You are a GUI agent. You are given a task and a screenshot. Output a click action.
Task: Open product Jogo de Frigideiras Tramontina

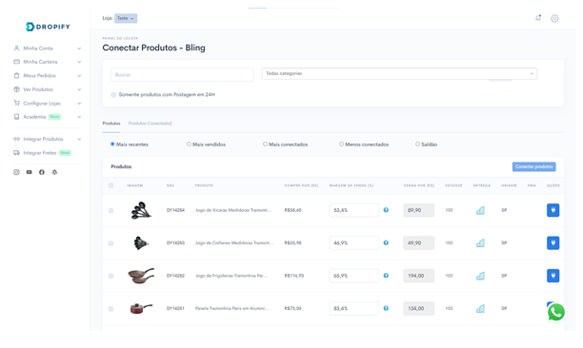pyautogui.click(x=231, y=276)
